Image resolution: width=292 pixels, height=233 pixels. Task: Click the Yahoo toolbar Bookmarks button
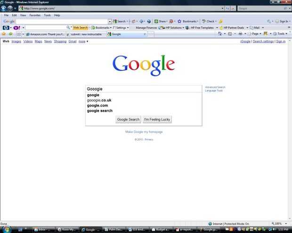[x=101, y=28]
